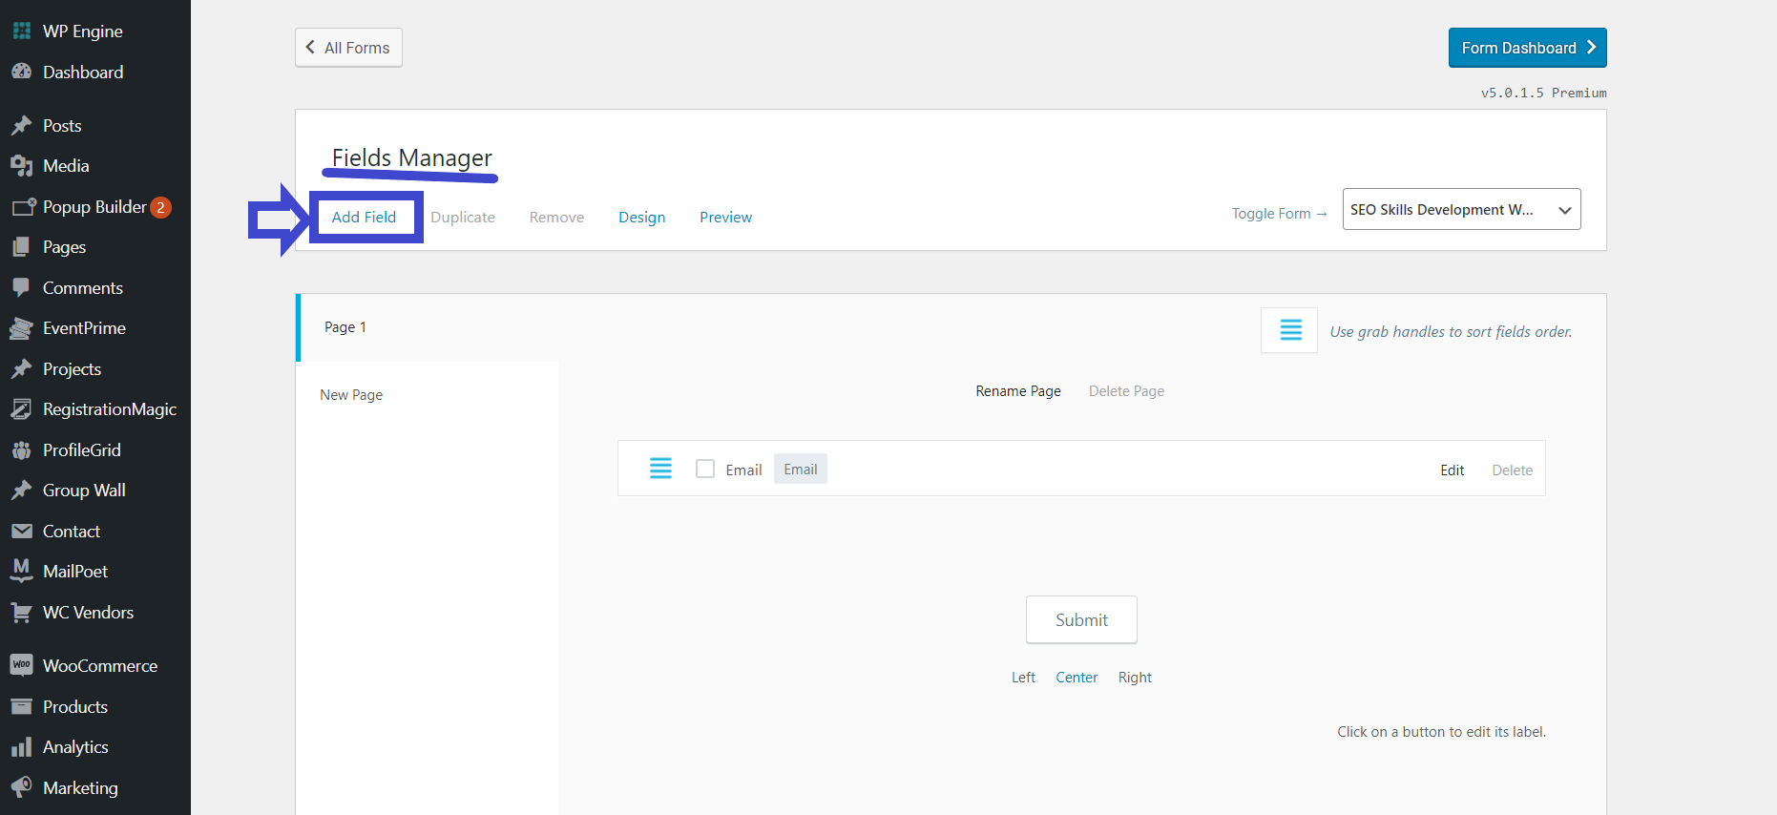The width and height of the screenshot is (1777, 815).
Task: Tick the Email field checkbox
Action: [705, 469]
